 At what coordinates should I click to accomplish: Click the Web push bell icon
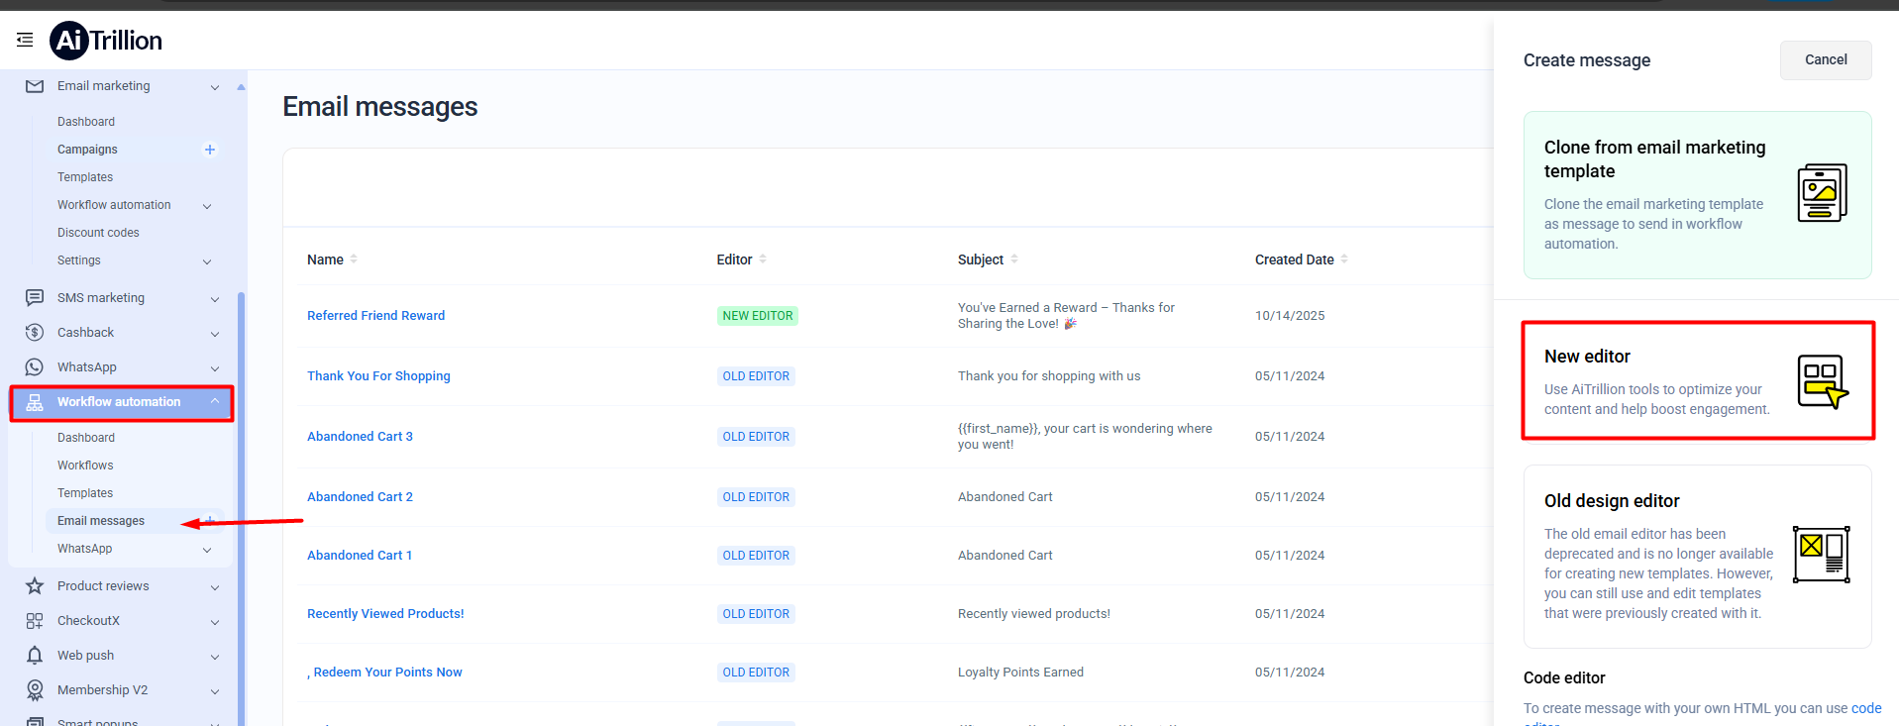pyautogui.click(x=35, y=656)
